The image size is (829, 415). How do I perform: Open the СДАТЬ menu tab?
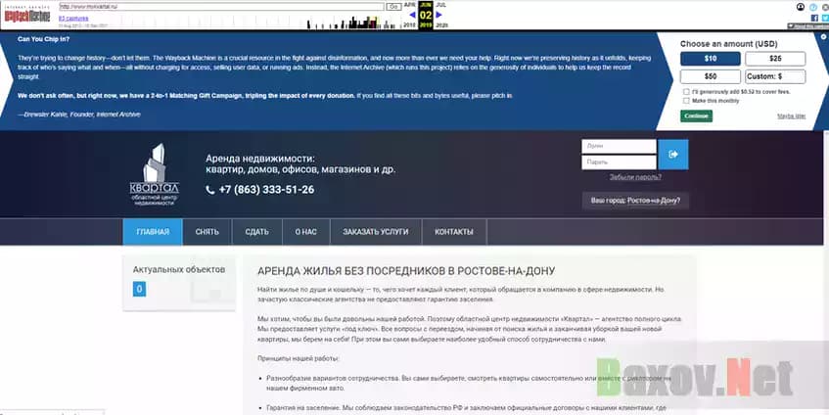[x=257, y=232]
